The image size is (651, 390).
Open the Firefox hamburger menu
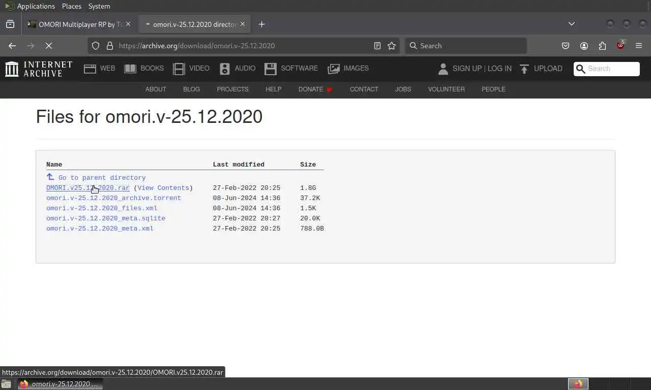[x=639, y=46]
